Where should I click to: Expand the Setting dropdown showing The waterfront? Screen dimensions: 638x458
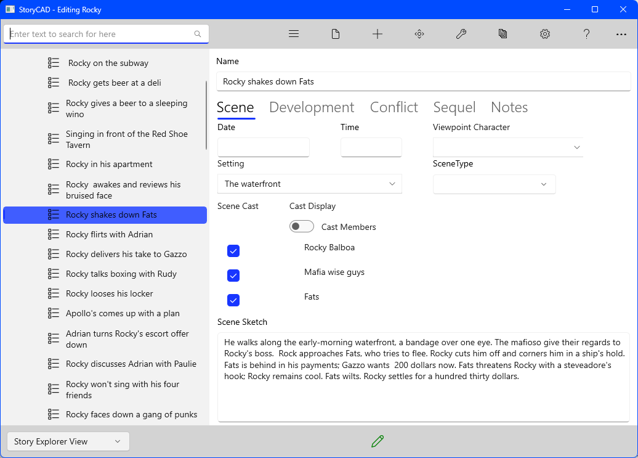click(309, 184)
